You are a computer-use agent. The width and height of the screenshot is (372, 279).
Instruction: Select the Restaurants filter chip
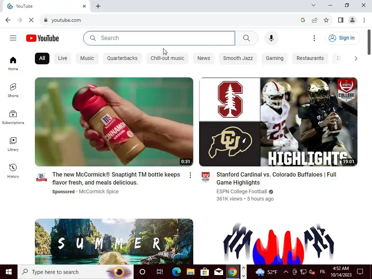[310, 58]
